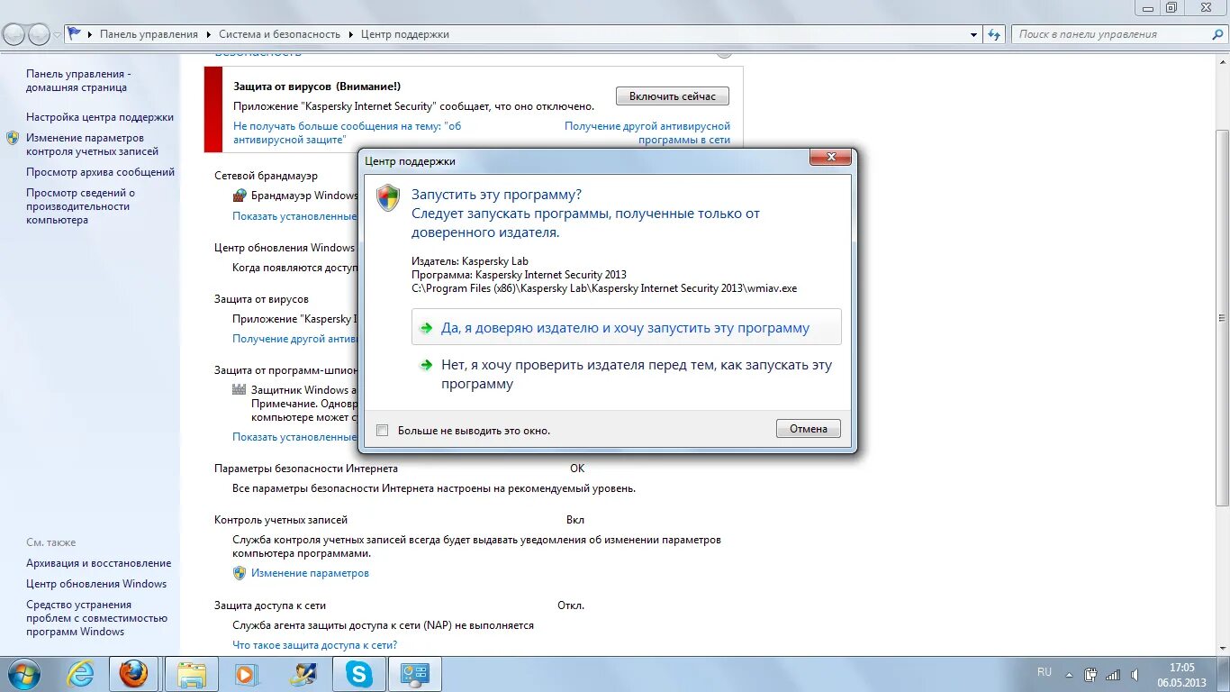Open 'Настройка центра поддержки' sidebar link
The image size is (1230, 692).
pos(100,117)
